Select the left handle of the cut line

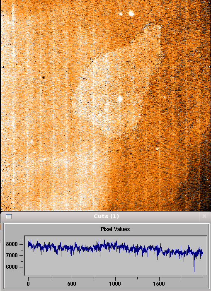pos(2,67)
